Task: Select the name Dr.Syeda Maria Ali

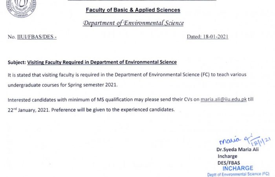Action: click(237, 149)
